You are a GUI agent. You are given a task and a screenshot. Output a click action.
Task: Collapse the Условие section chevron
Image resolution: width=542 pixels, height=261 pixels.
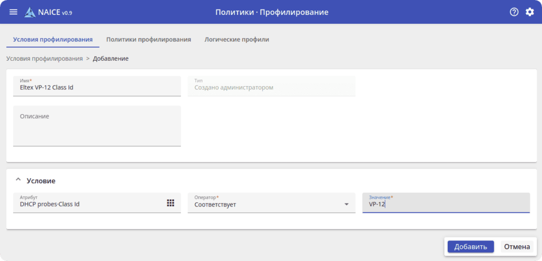pyautogui.click(x=19, y=180)
